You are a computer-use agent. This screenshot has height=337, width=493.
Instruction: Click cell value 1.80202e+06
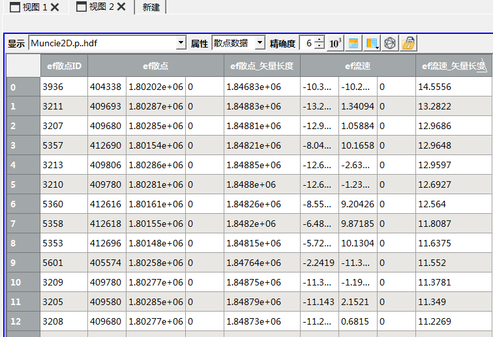156,87
